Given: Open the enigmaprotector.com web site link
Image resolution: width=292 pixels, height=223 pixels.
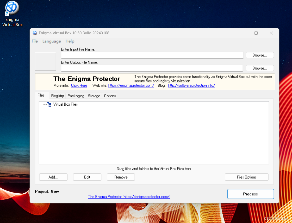Looking at the screenshot, I should click(x=131, y=85).
